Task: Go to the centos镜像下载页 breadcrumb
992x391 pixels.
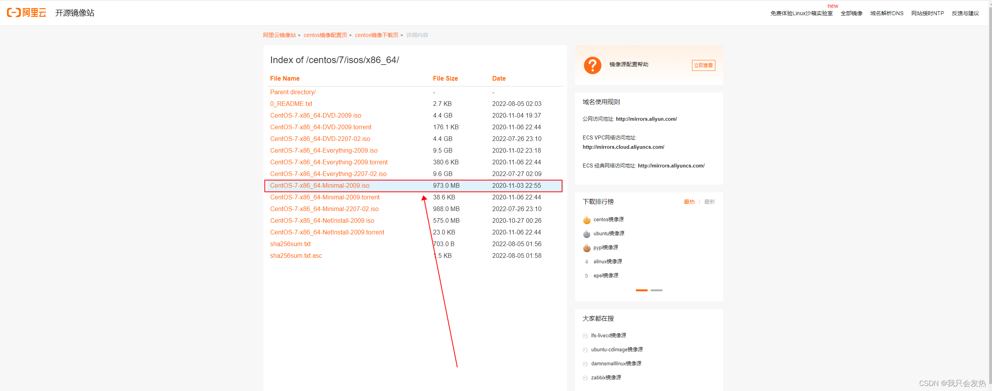Action: (x=377, y=35)
